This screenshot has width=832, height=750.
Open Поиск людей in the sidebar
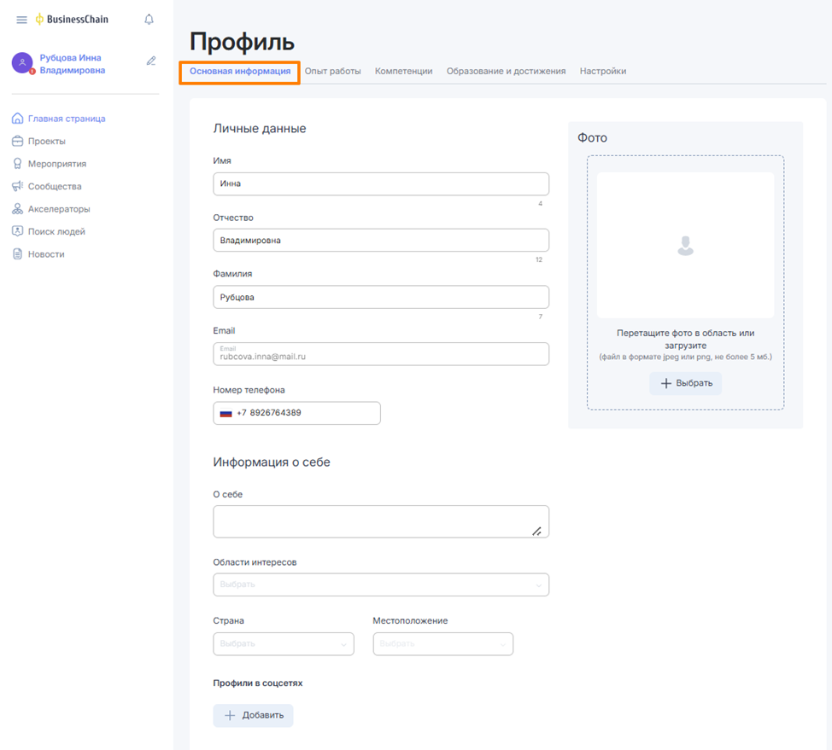tap(56, 231)
